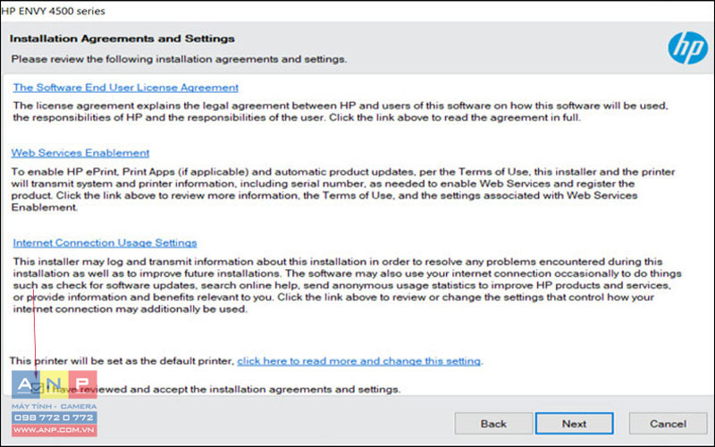Click the 'This printer will be set as default' text
715x447 pixels.
[x=122, y=361]
